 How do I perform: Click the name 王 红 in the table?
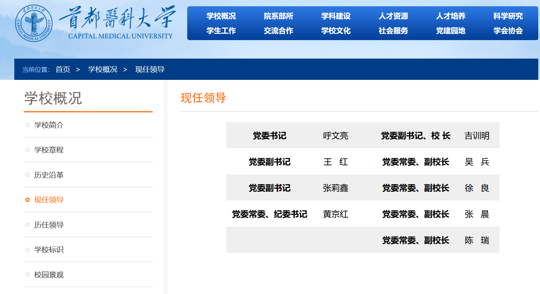[x=336, y=162]
